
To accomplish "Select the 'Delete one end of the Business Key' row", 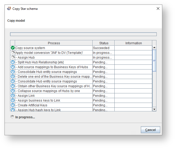I will (54, 77).
